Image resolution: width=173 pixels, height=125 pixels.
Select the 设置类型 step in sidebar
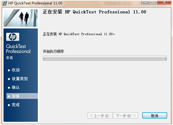(18, 79)
